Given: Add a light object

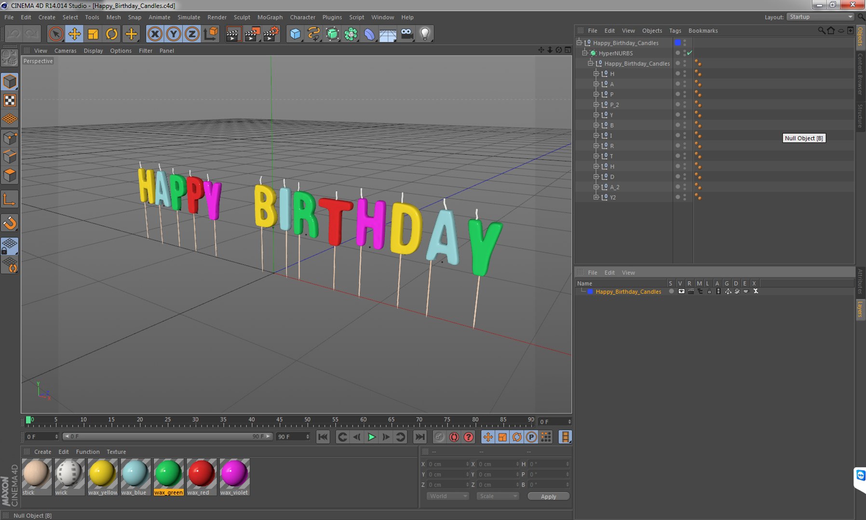Looking at the screenshot, I should click(x=425, y=34).
